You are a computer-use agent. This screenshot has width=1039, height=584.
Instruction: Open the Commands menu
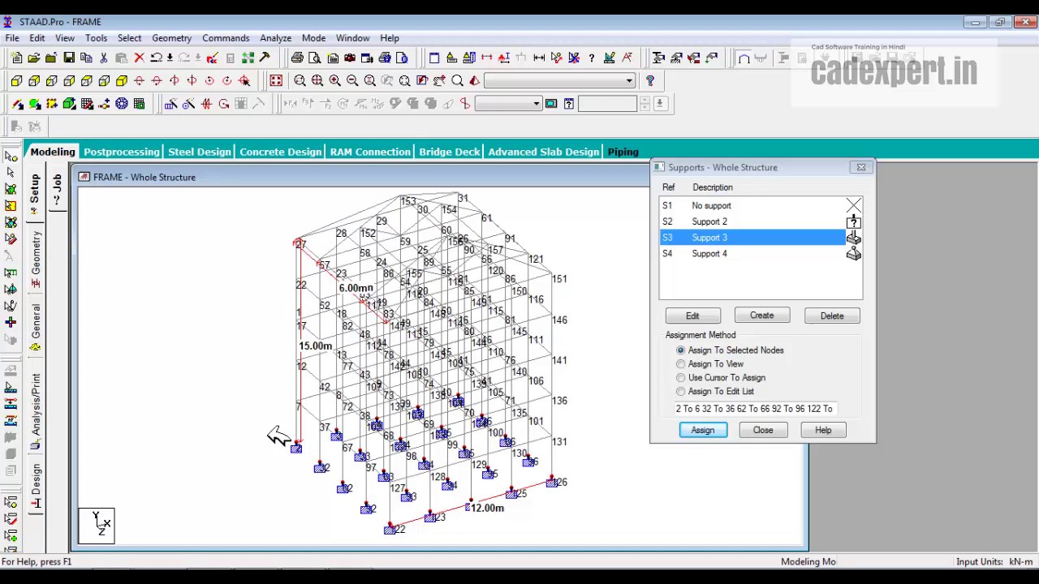(x=226, y=38)
